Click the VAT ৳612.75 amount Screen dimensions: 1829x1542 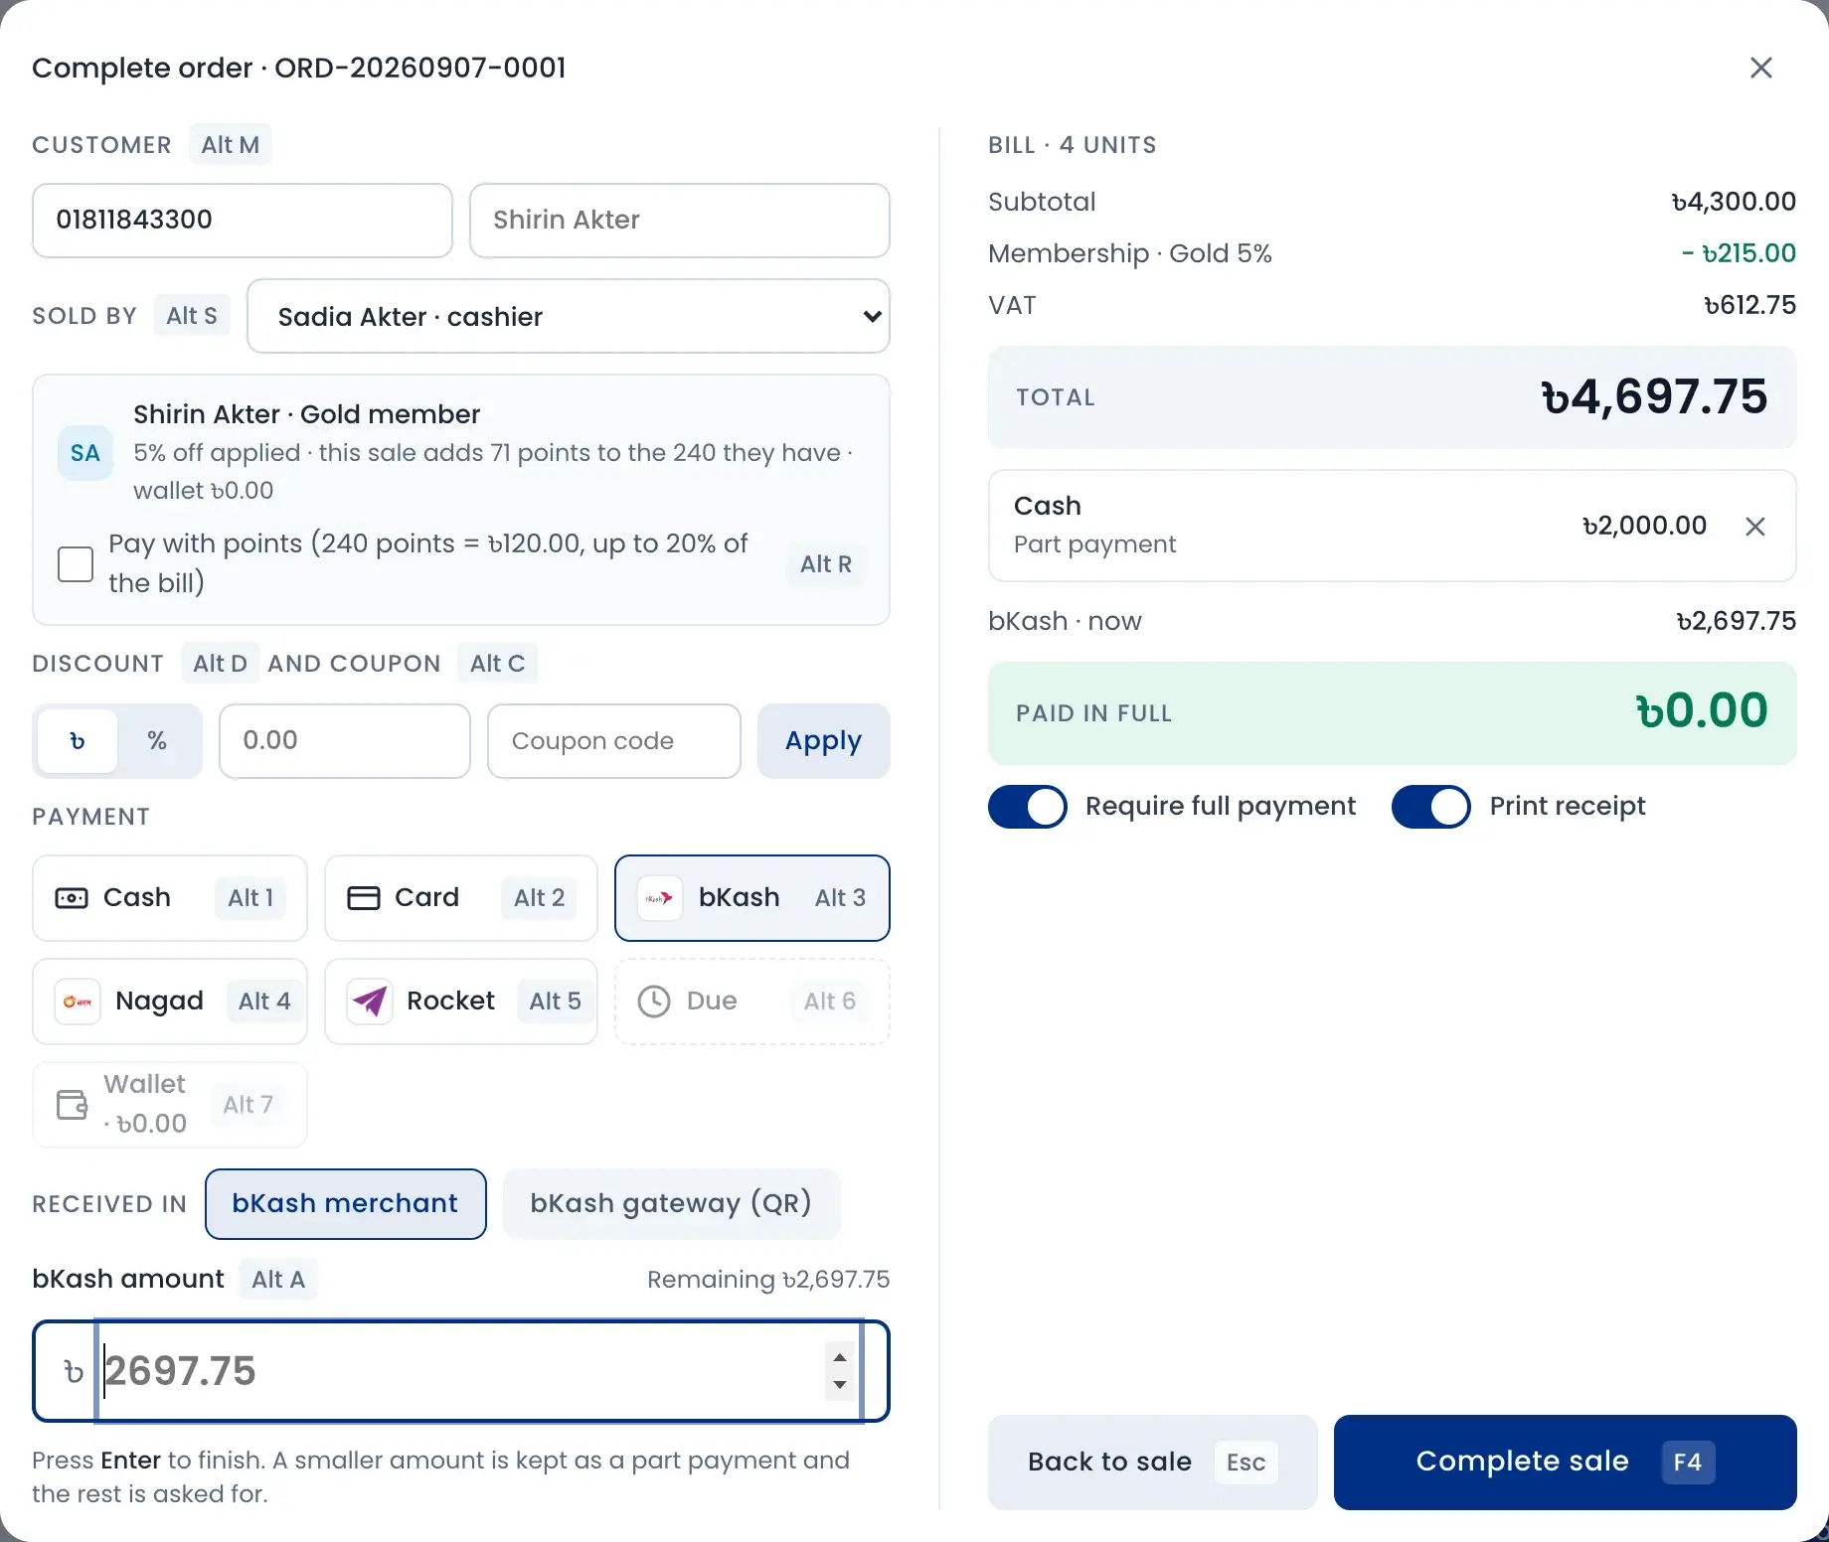[1749, 305]
